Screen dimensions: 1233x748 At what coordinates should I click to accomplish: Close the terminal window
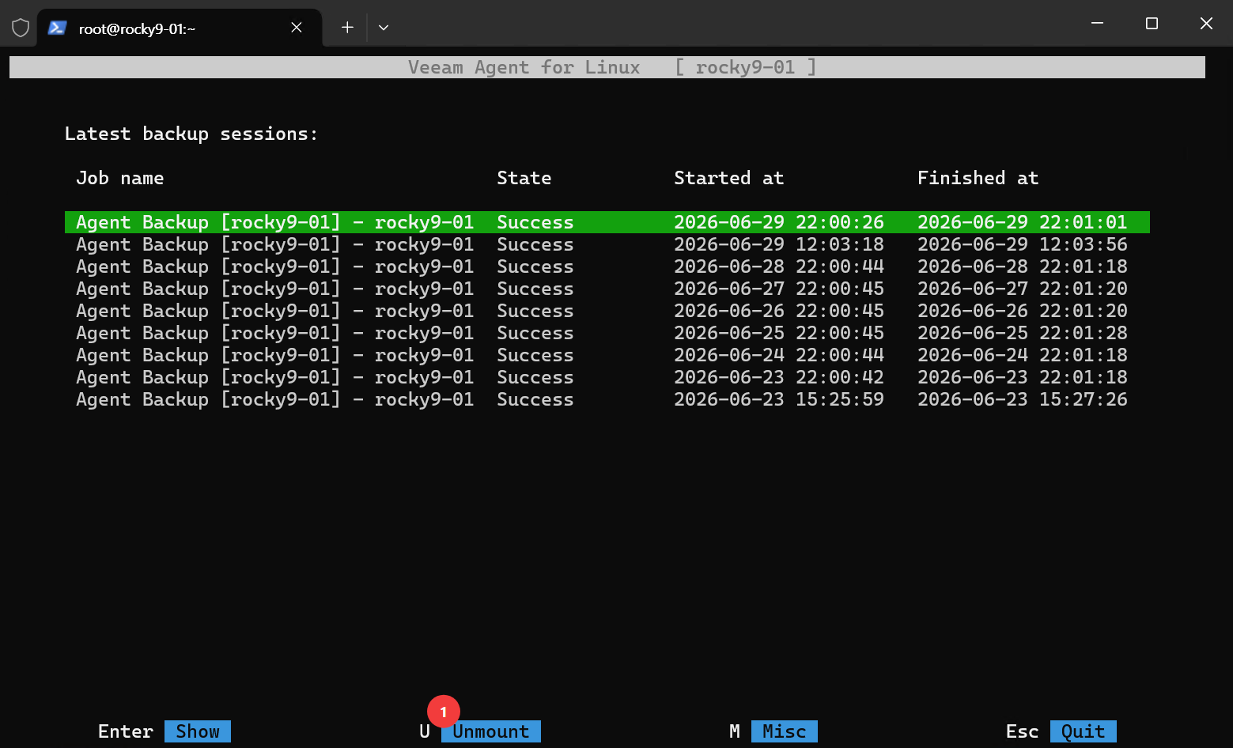[x=1206, y=24]
